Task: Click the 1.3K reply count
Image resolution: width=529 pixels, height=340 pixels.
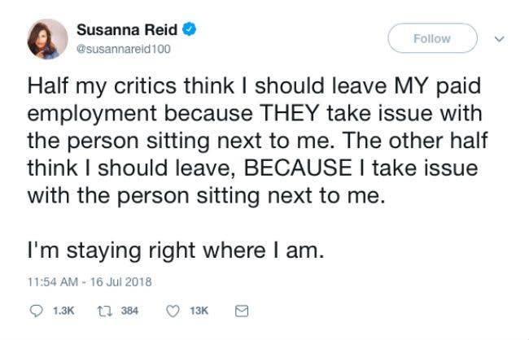Action: click(63, 311)
